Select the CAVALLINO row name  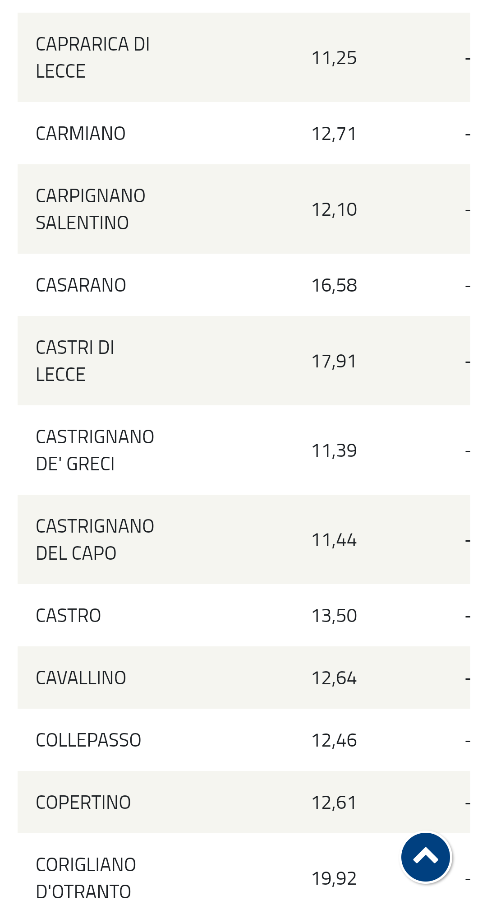click(x=81, y=678)
